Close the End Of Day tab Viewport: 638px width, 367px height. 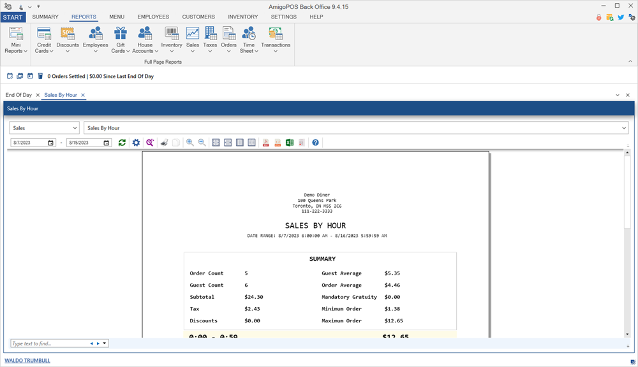tap(38, 95)
